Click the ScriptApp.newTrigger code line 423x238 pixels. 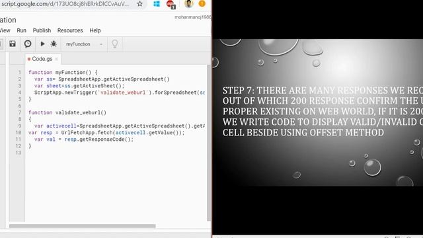coord(119,93)
